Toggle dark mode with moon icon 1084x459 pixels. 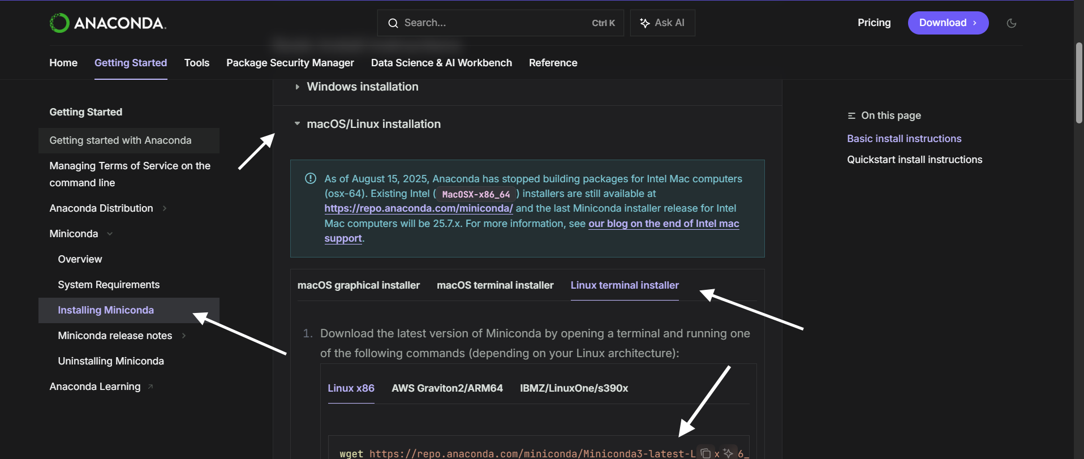[1012, 23]
